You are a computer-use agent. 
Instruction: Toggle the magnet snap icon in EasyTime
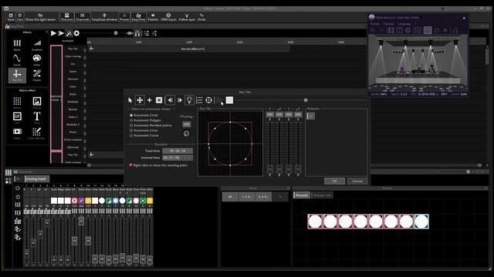click(137, 33)
